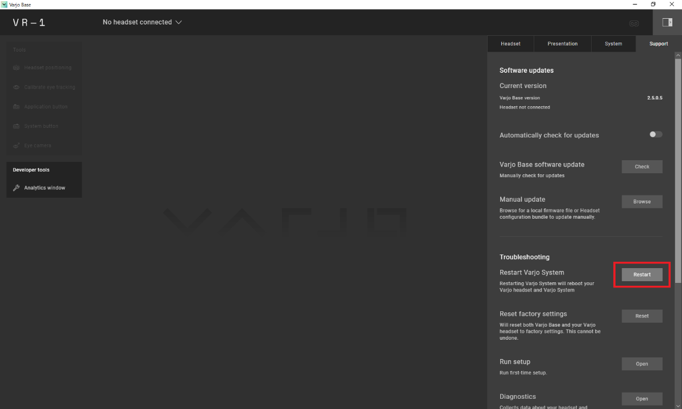Select the Support tab
The height and width of the screenshot is (409, 682).
(x=659, y=44)
